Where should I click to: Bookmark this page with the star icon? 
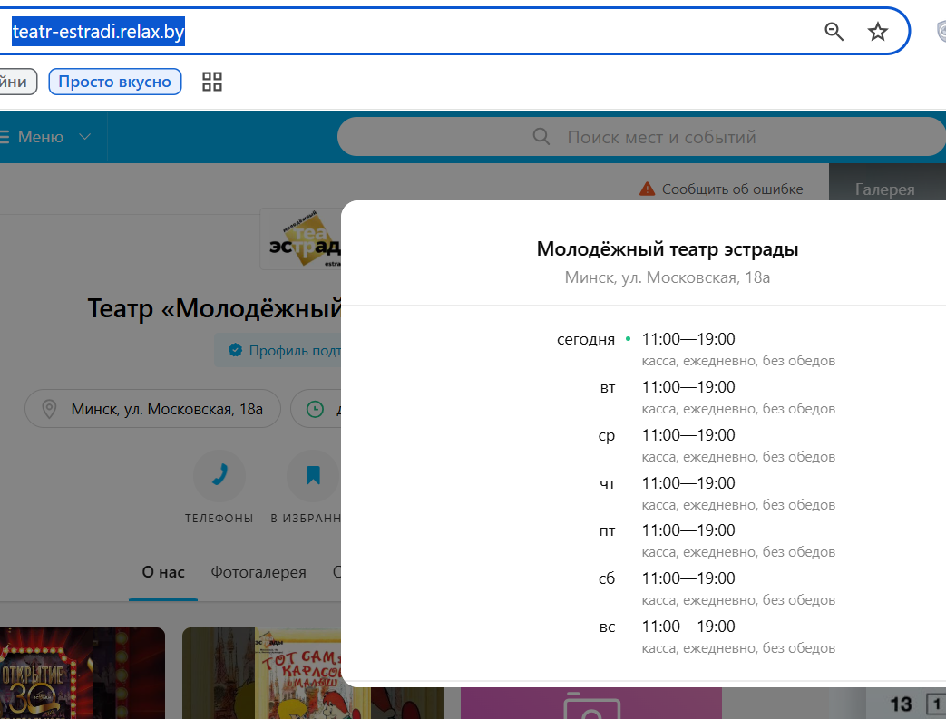[877, 32]
